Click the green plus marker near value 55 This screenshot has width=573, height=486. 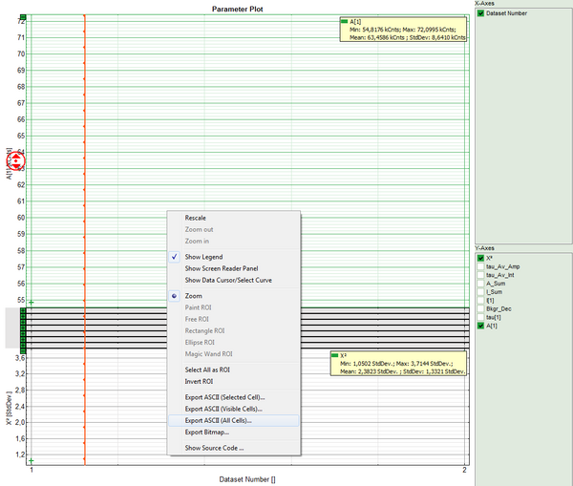point(32,303)
